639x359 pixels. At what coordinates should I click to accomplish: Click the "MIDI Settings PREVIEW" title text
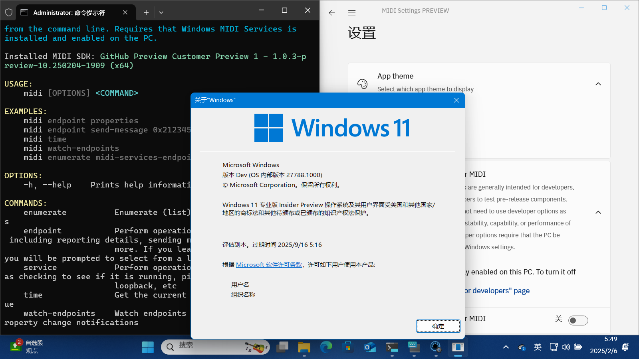pos(415,11)
